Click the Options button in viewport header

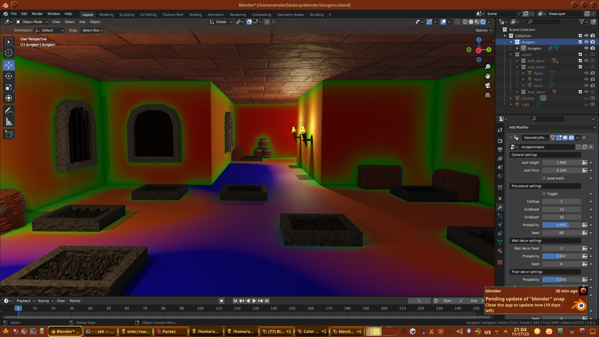point(483,30)
